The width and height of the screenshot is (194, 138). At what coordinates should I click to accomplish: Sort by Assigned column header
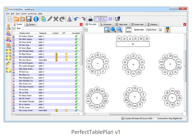coord(43,33)
